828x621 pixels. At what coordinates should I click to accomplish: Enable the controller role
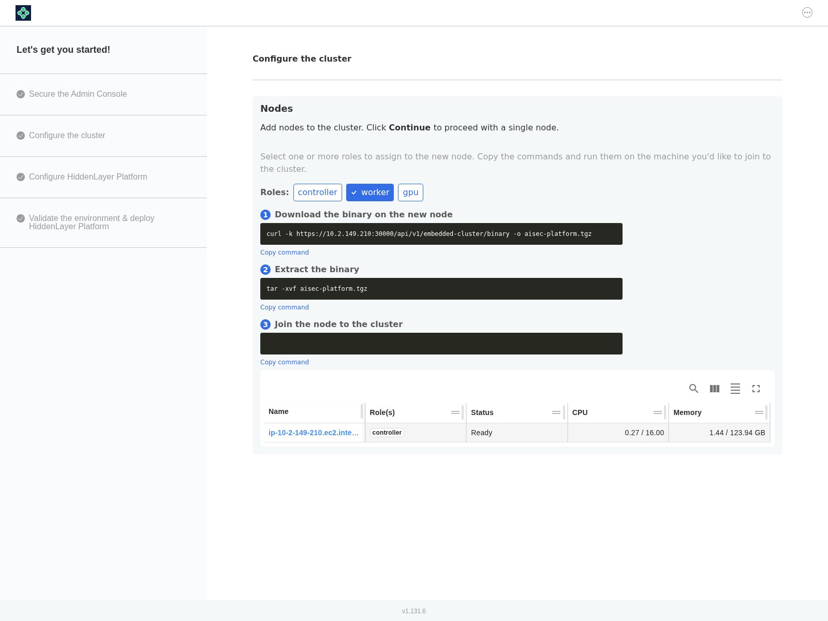point(318,193)
